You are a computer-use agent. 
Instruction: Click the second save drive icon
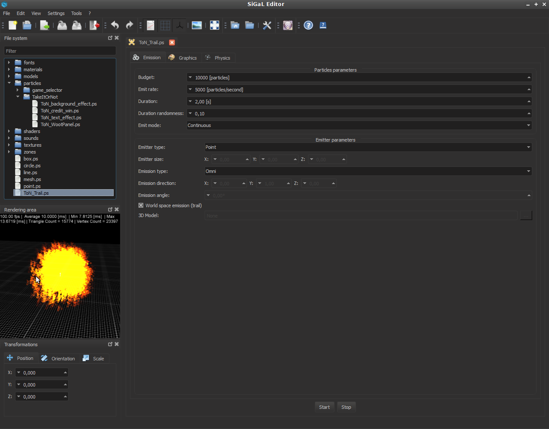tap(77, 25)
